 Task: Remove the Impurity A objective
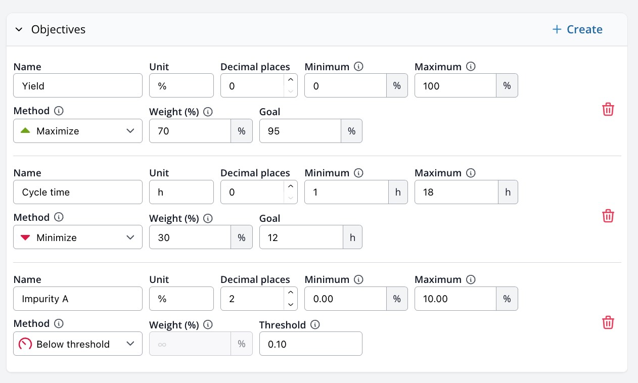[608, 322]
